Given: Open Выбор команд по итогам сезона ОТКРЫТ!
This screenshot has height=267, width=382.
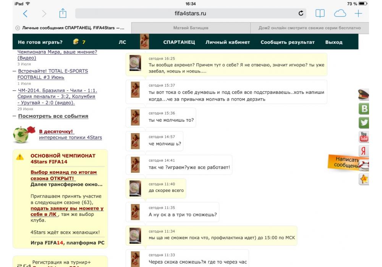Looking at the screenshot, I should (63, 175).
